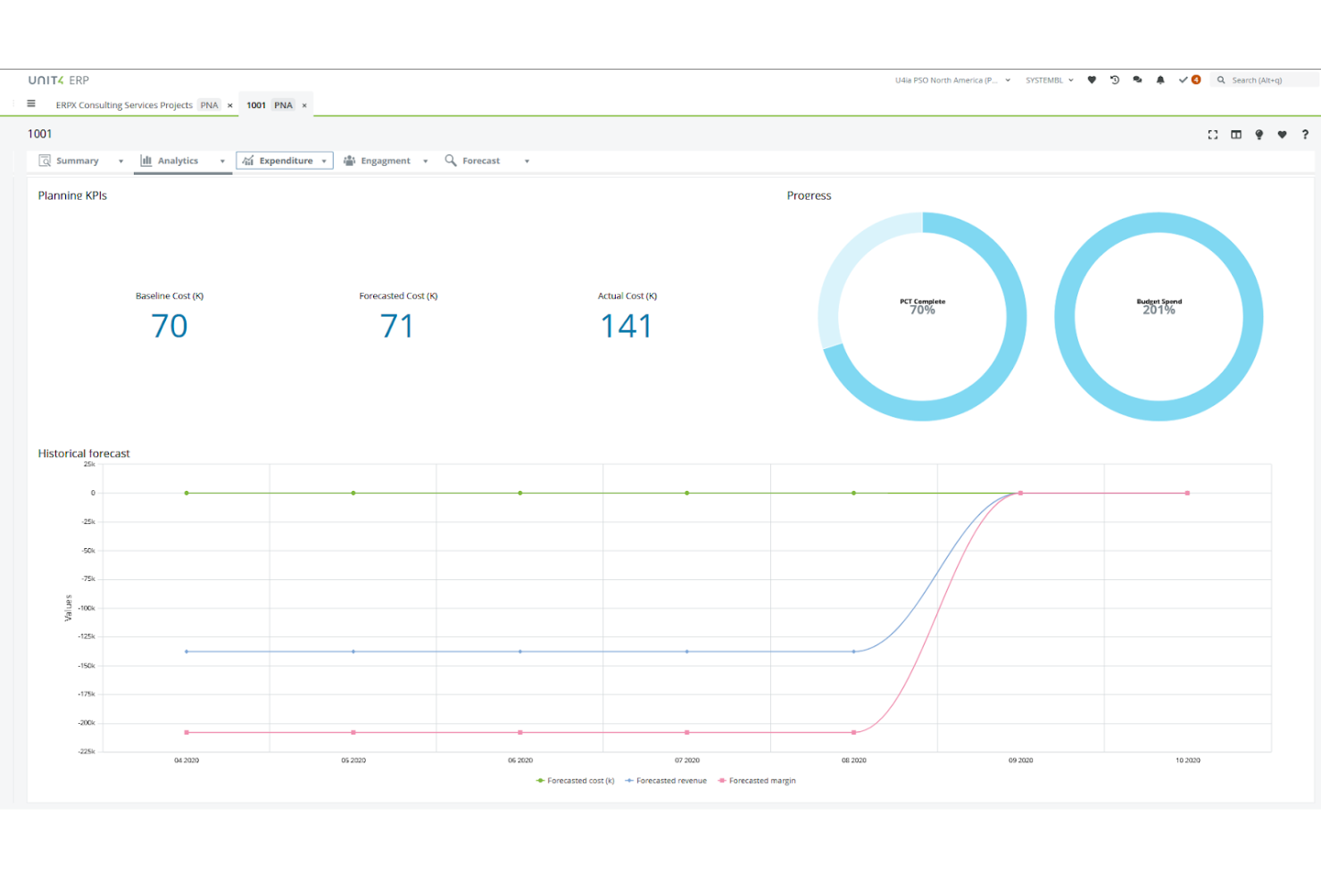Click the lightbulb ideas icon

coord(1259,134)
